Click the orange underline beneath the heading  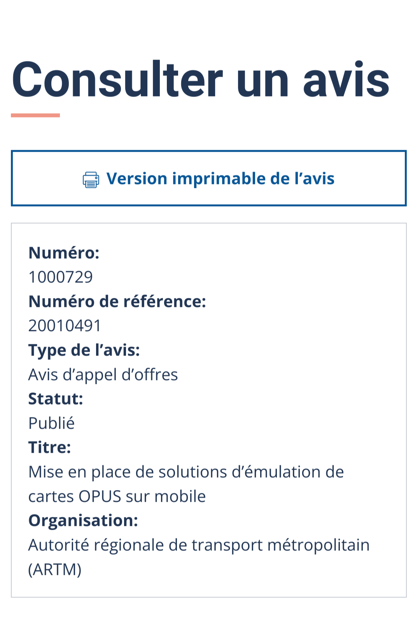(35, 115)
